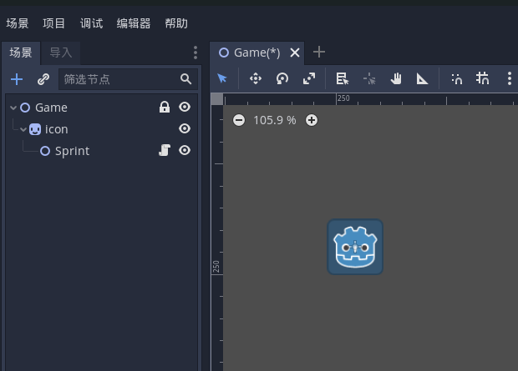
Task: Click the Node2D circle icon of Sprint
Action: [x=45, y=151]
